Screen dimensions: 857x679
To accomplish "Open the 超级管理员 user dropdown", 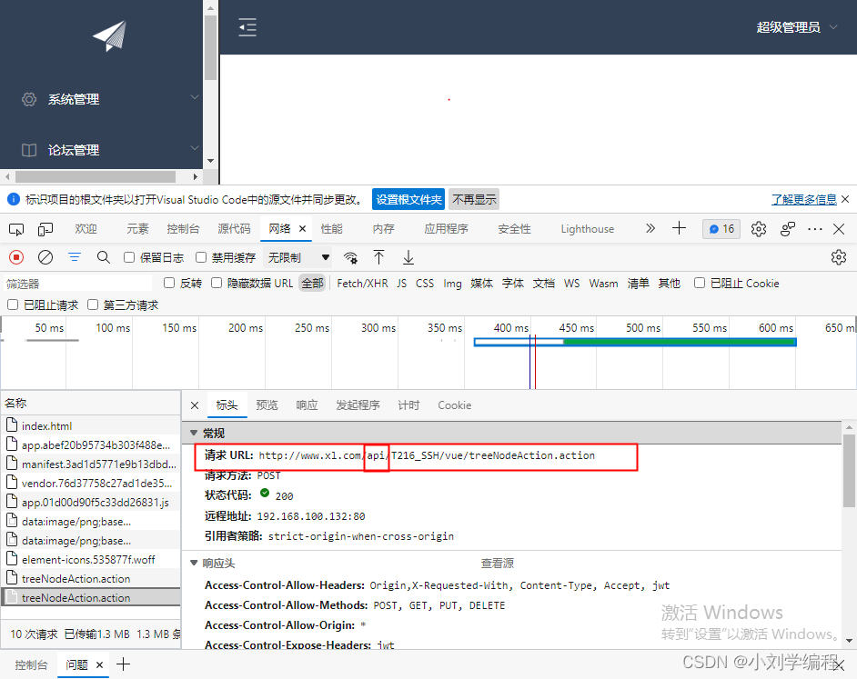I will pyautogui.click(x=796, y=27).
